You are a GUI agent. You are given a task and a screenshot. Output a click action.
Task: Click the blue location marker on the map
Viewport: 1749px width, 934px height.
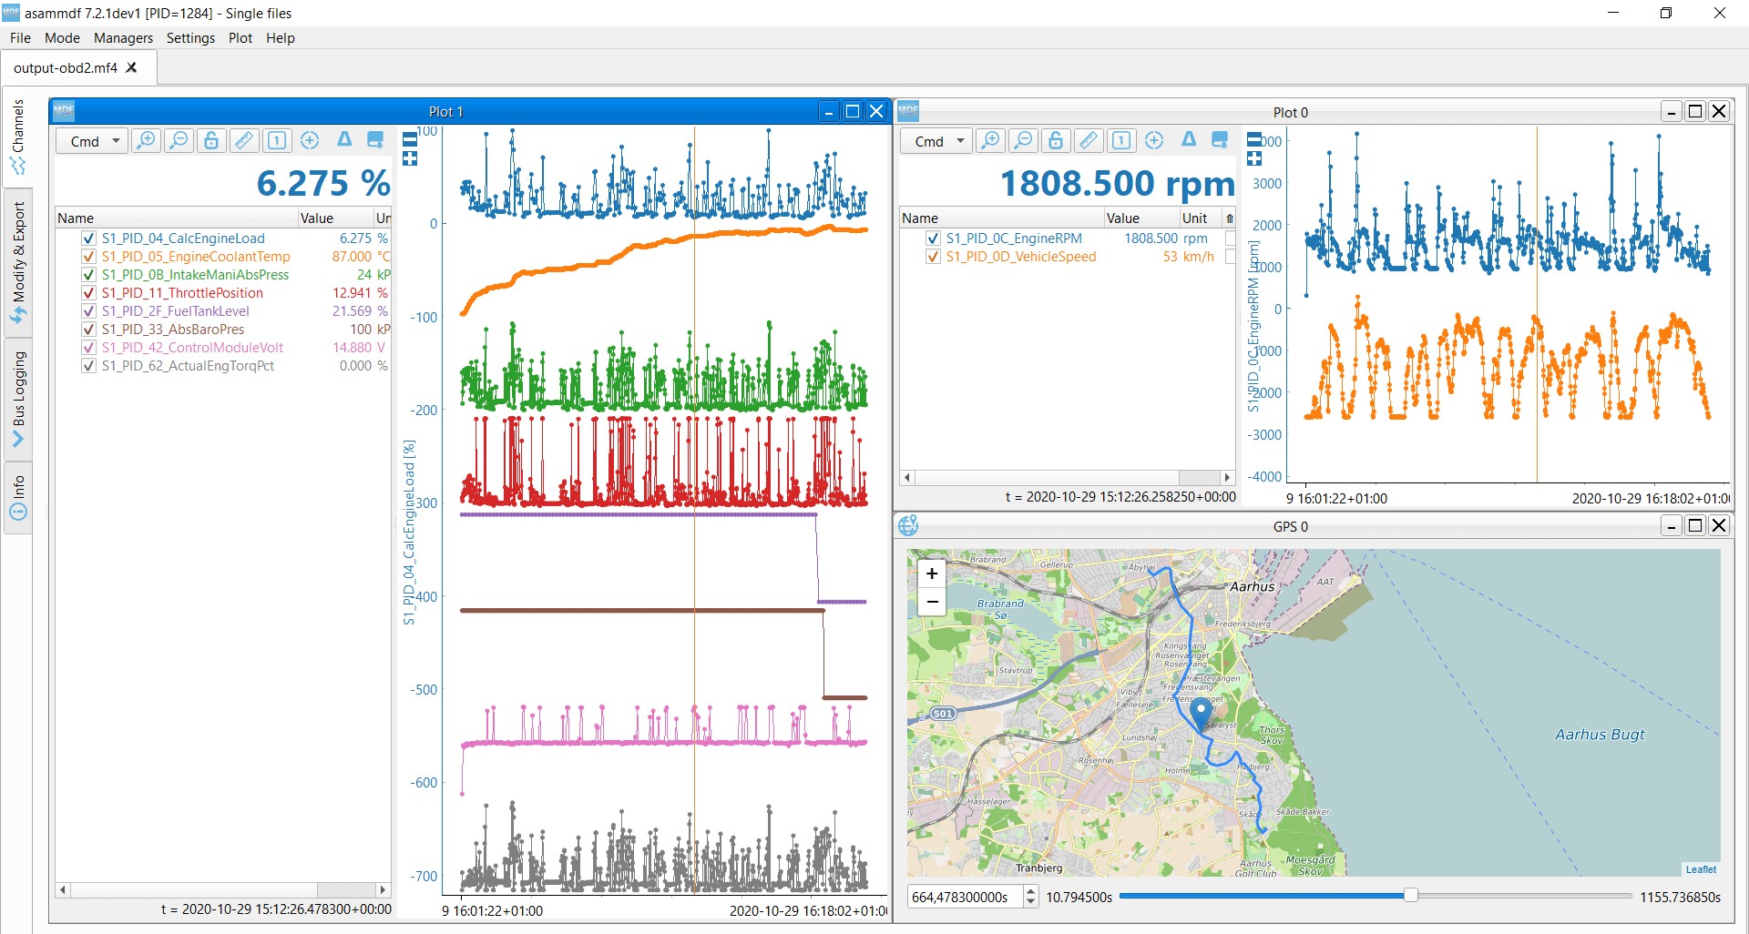click(x=1201, y=714)
